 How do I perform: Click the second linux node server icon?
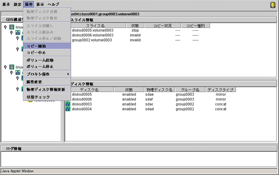point(12,67)
